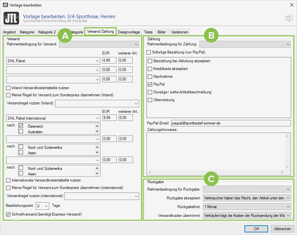Open the Variationen tab
The width and height of the screenshot is (297, 235).
(179, 32)
